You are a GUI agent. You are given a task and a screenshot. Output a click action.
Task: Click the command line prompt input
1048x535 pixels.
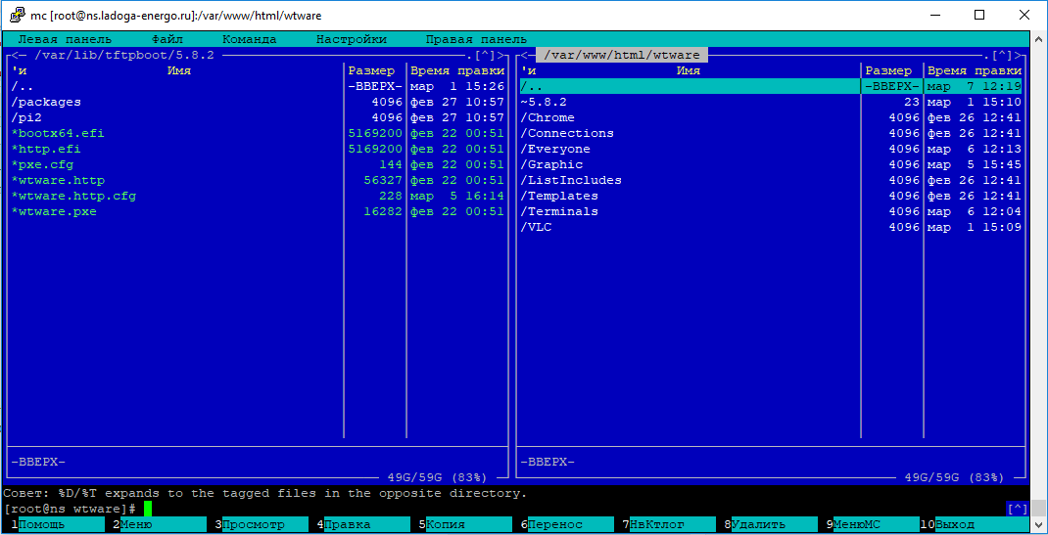pyautogui.click(x=392, y=509)
